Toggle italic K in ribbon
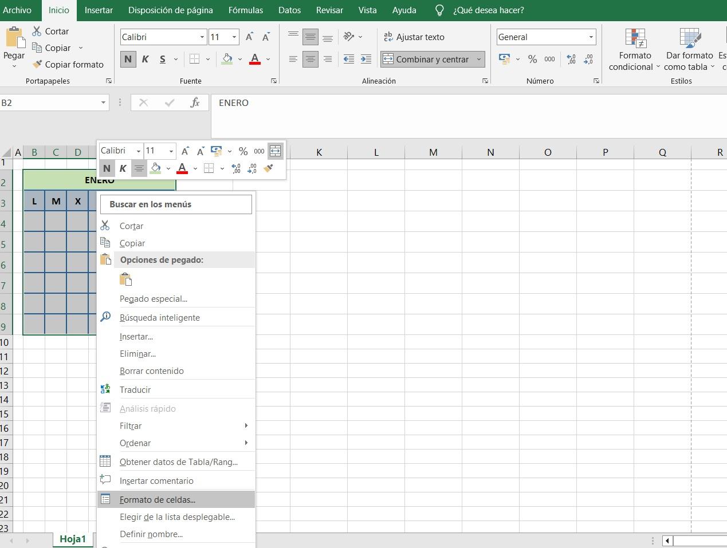Viewport: 727px width, 548px height. pos(145,59)
